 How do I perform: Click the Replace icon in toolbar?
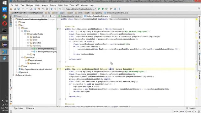(x=47, y=9)
